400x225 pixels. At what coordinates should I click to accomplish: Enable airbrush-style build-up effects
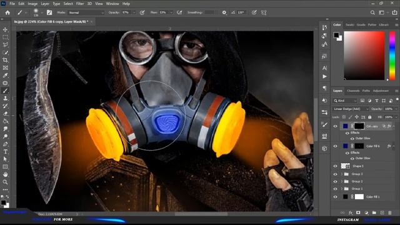click(x=179, y=12)
